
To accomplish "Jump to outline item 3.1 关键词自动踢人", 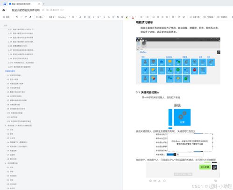I will [x=14, y=75].
